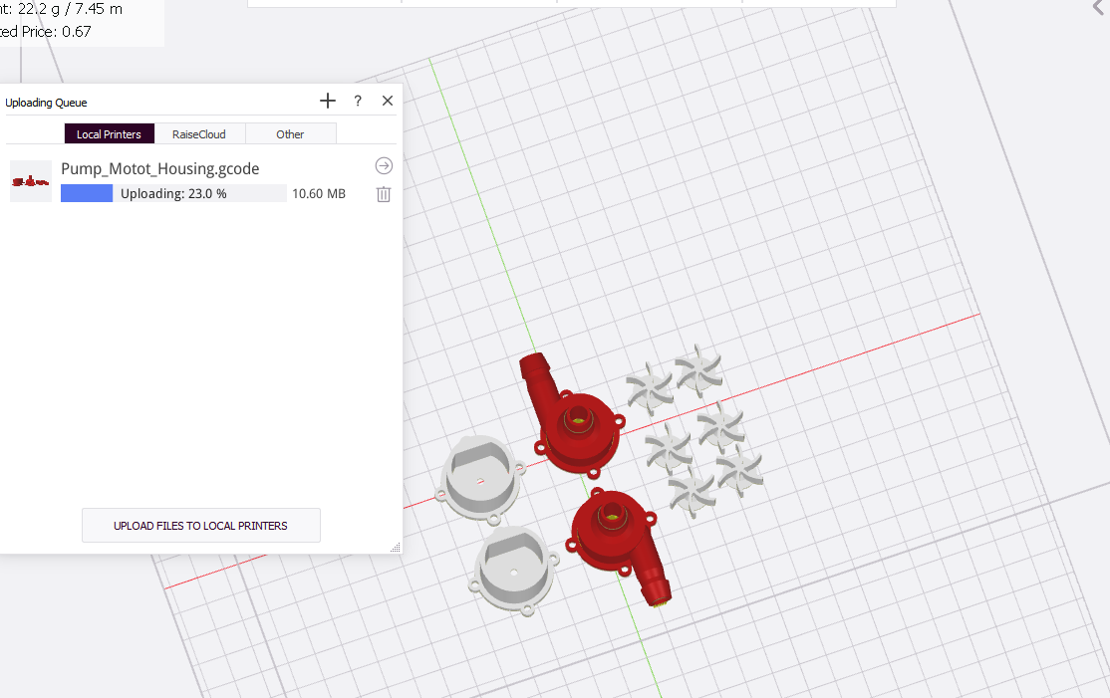Screen dimensions: 1110x698
Task: Add a file with the plus icon
Action: coord(328,101)
